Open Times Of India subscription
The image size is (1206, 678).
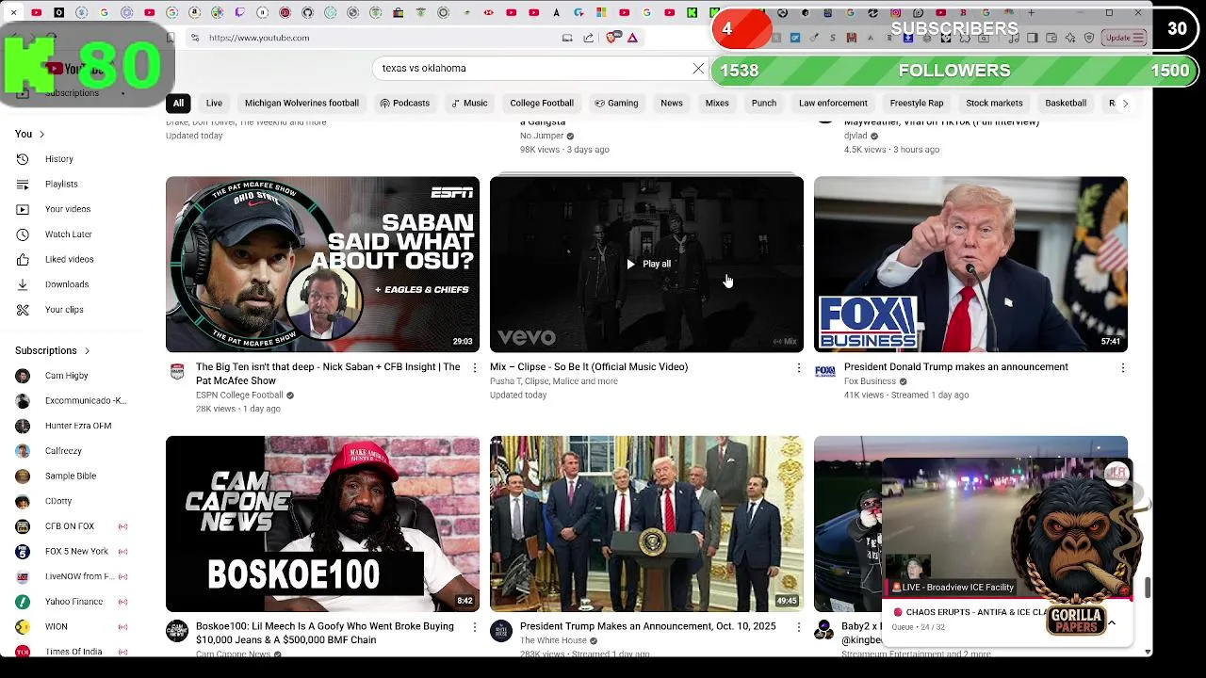pyautogui.click(x=73, y=651)
